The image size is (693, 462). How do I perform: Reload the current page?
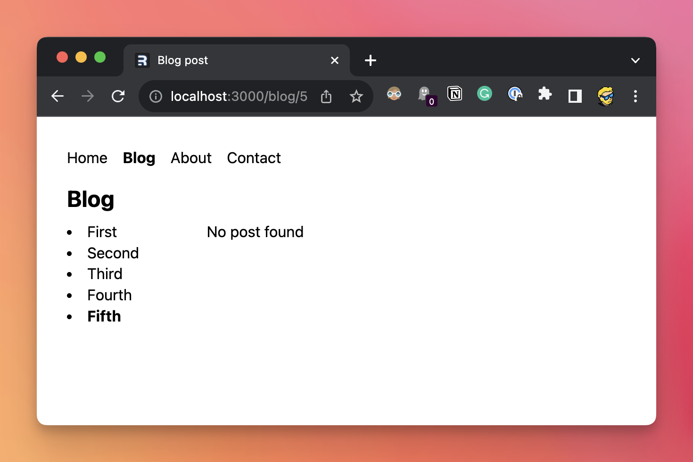(x=118, y=96)
